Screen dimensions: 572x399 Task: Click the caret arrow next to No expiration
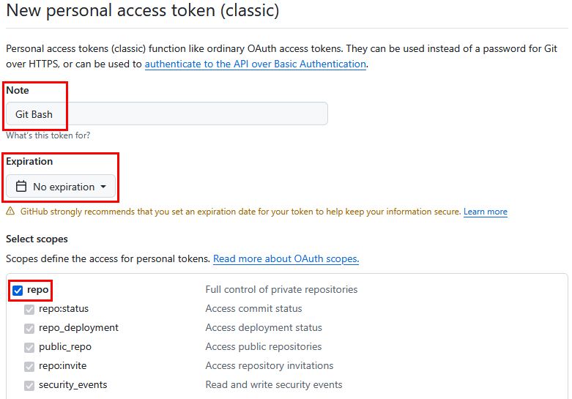pyautogui.click(x=103, y=187)
